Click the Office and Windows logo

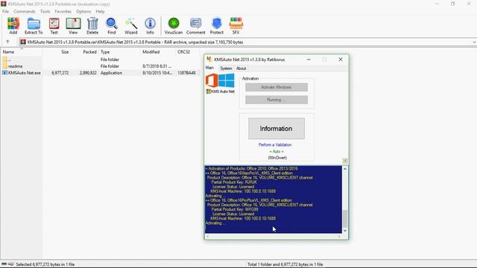click(x=220, y=80)
